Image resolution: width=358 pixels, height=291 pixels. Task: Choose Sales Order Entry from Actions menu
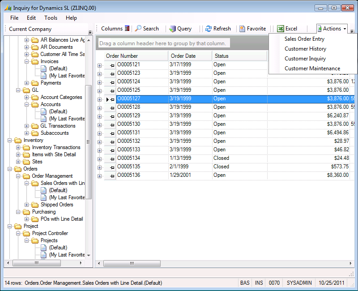pos(304,39)
